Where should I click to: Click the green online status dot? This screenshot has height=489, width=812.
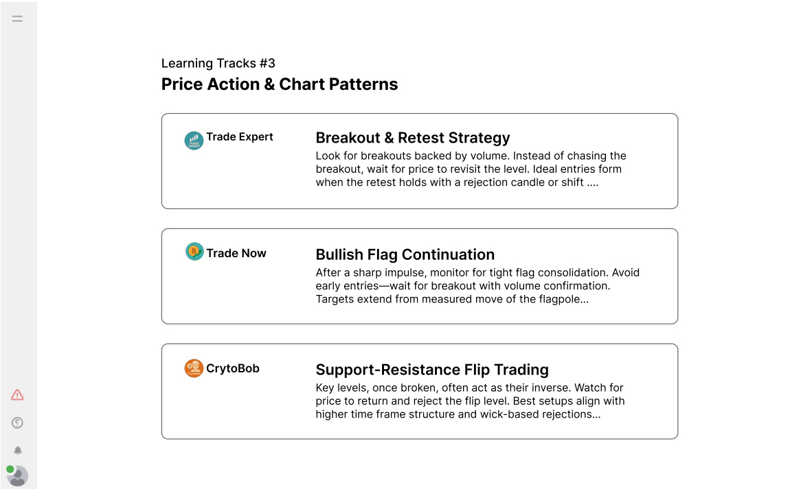pyautogui.click(x=10, y=469)
